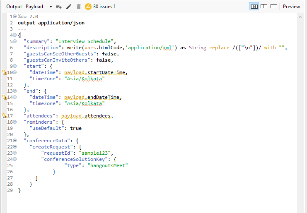Image resolution: width=307 pixels, height=213 pixels.
Task: Click the "conferenceSolutionKey" key
Action: (x=74, y=159)
